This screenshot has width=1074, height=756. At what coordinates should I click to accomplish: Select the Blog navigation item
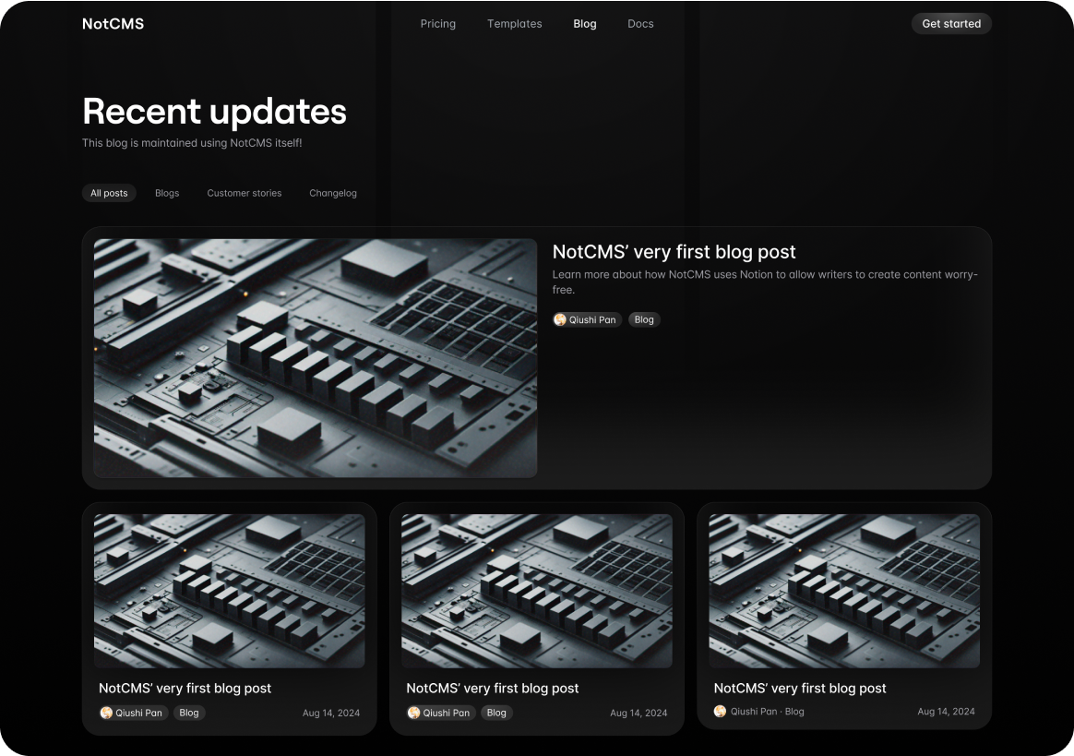pos(584,24)
